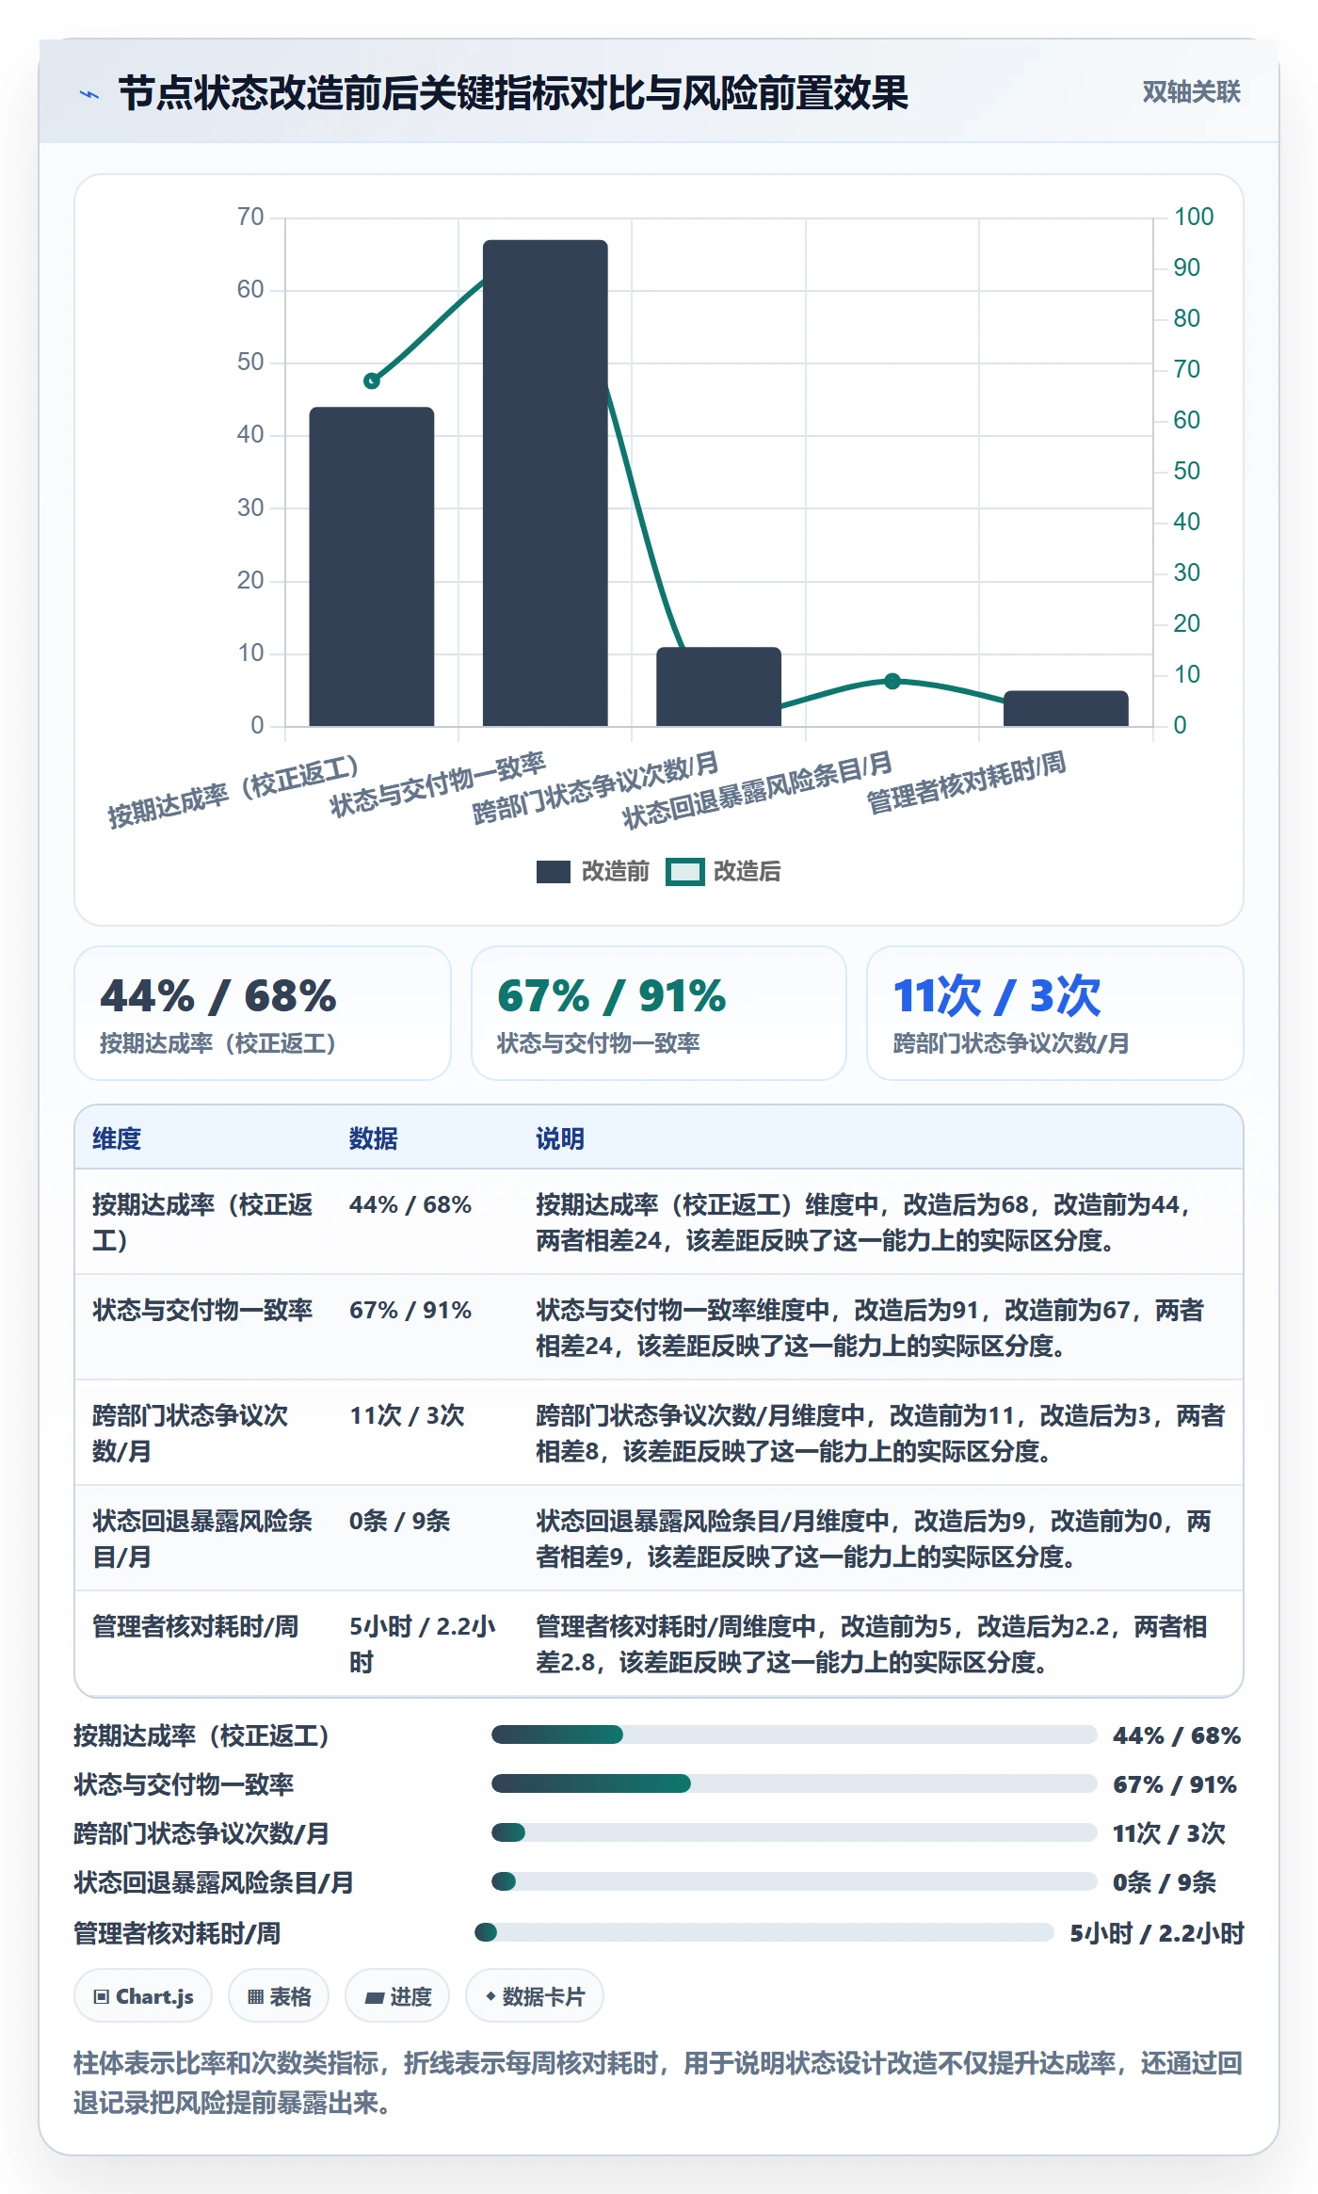Click the card title 节点状态改造前后关键指标对比
This screenshot has height=2194, width=1318.
(513, 93)
